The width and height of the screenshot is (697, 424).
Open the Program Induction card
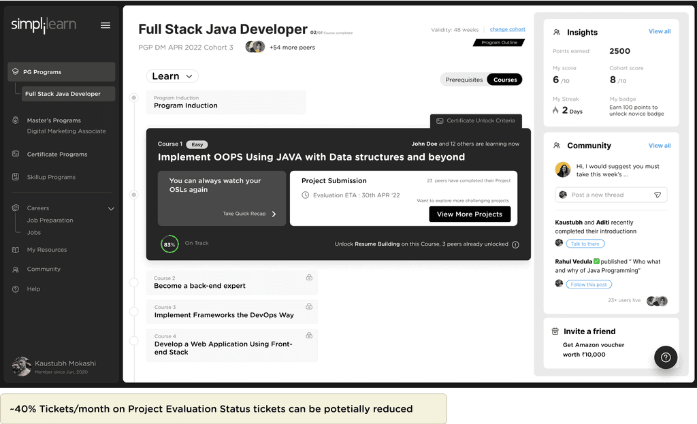tap(226, 102)
